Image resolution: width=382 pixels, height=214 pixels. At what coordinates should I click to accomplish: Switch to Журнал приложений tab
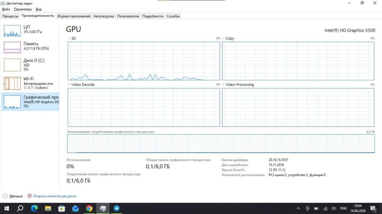tap(74, 16)
